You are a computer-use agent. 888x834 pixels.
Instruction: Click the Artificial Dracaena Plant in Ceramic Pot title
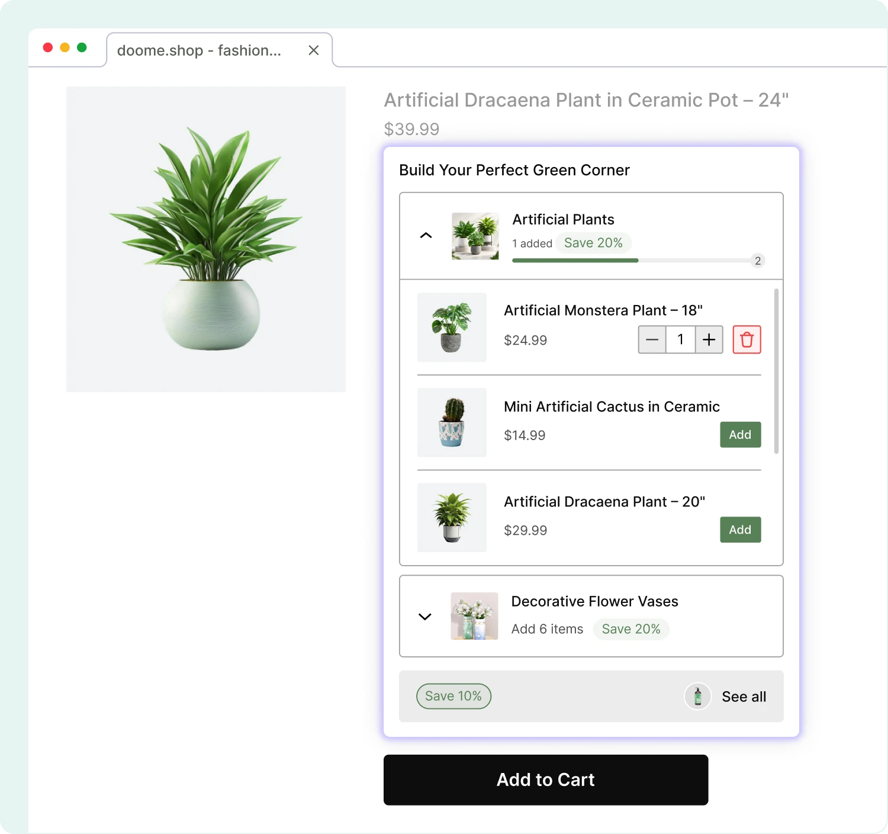(587, 100)
